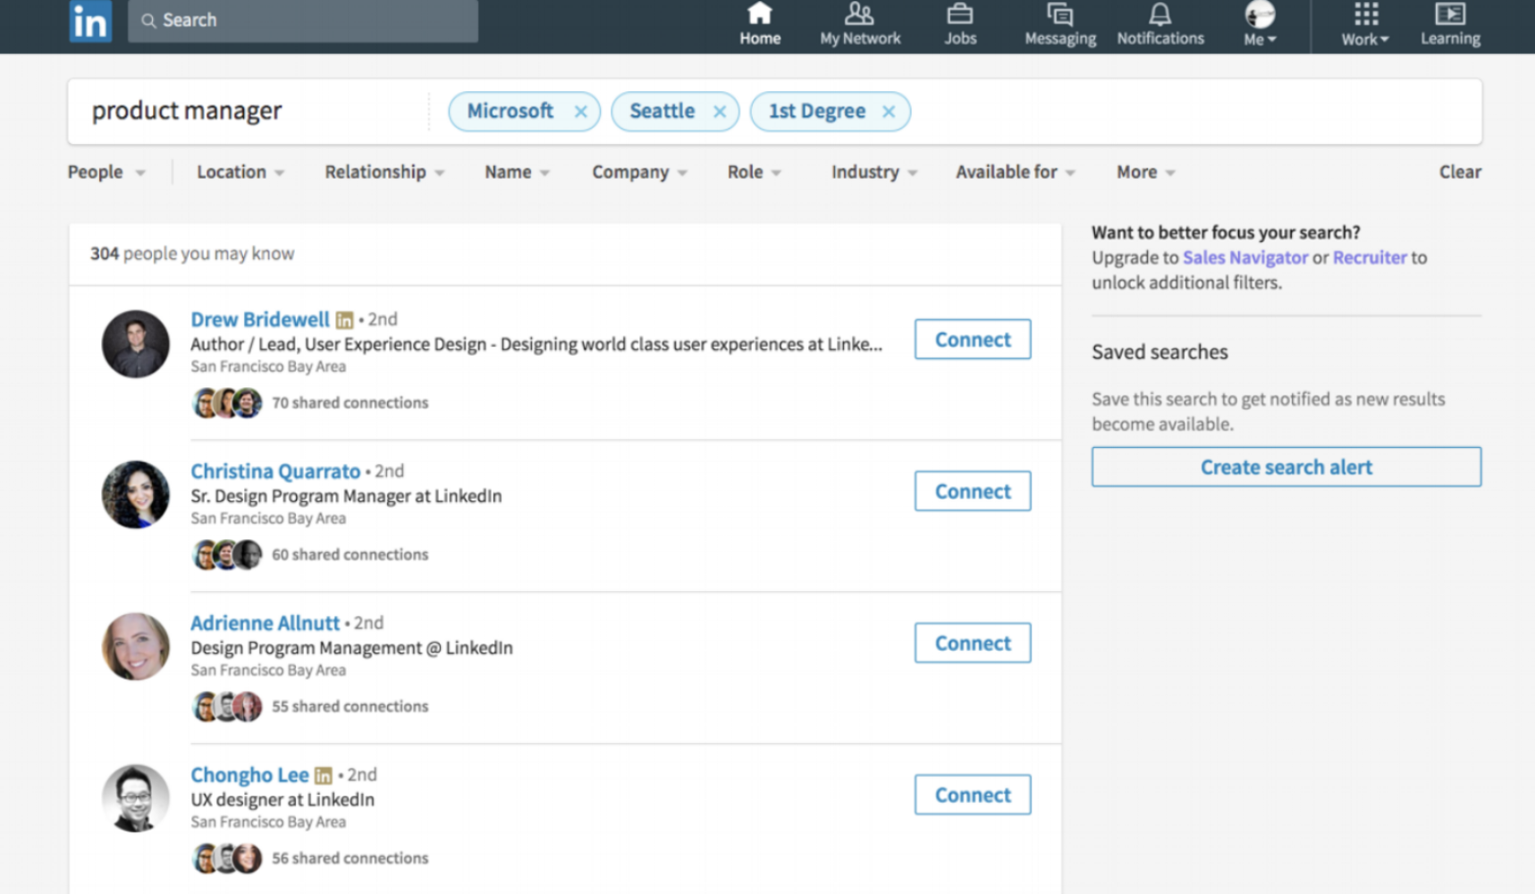Image resolution: width=1535 pixels, height=894 pixels.
Task: Expand the Industry filter dropdown
Action: coord(874,172)
